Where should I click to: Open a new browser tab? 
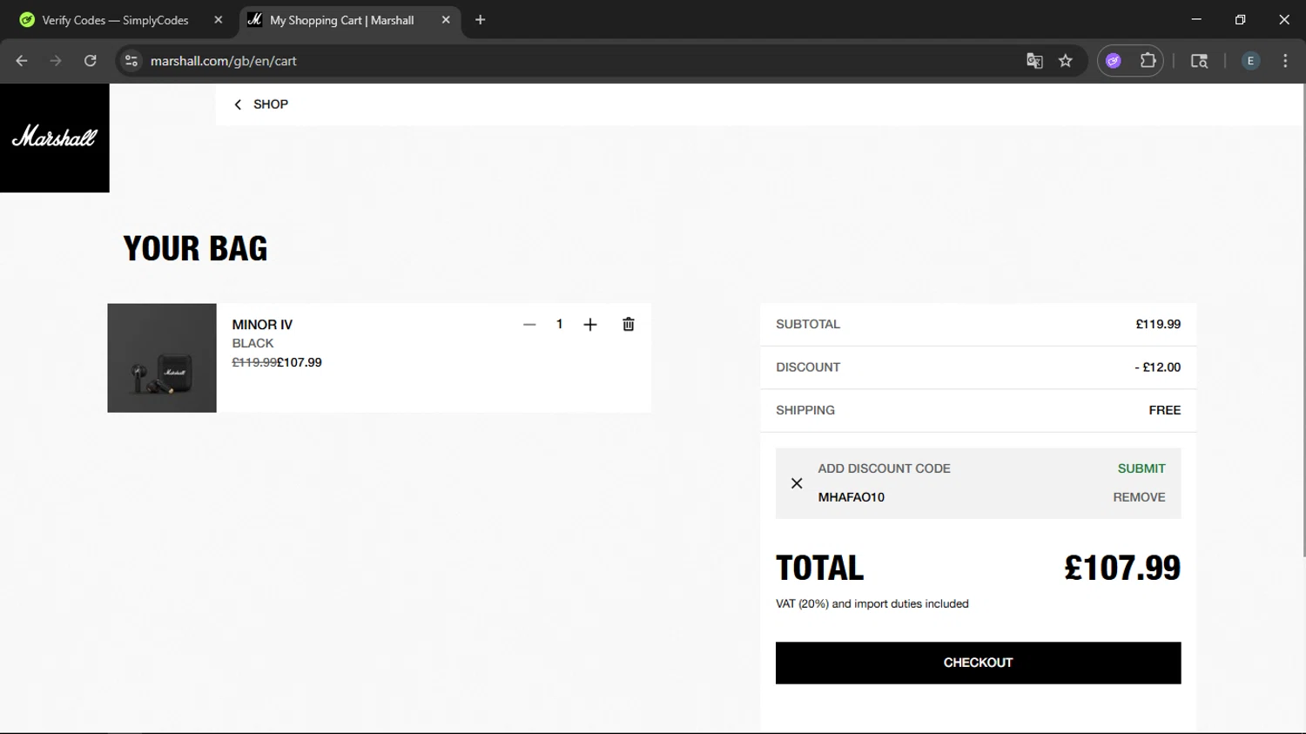coord(480,20)
